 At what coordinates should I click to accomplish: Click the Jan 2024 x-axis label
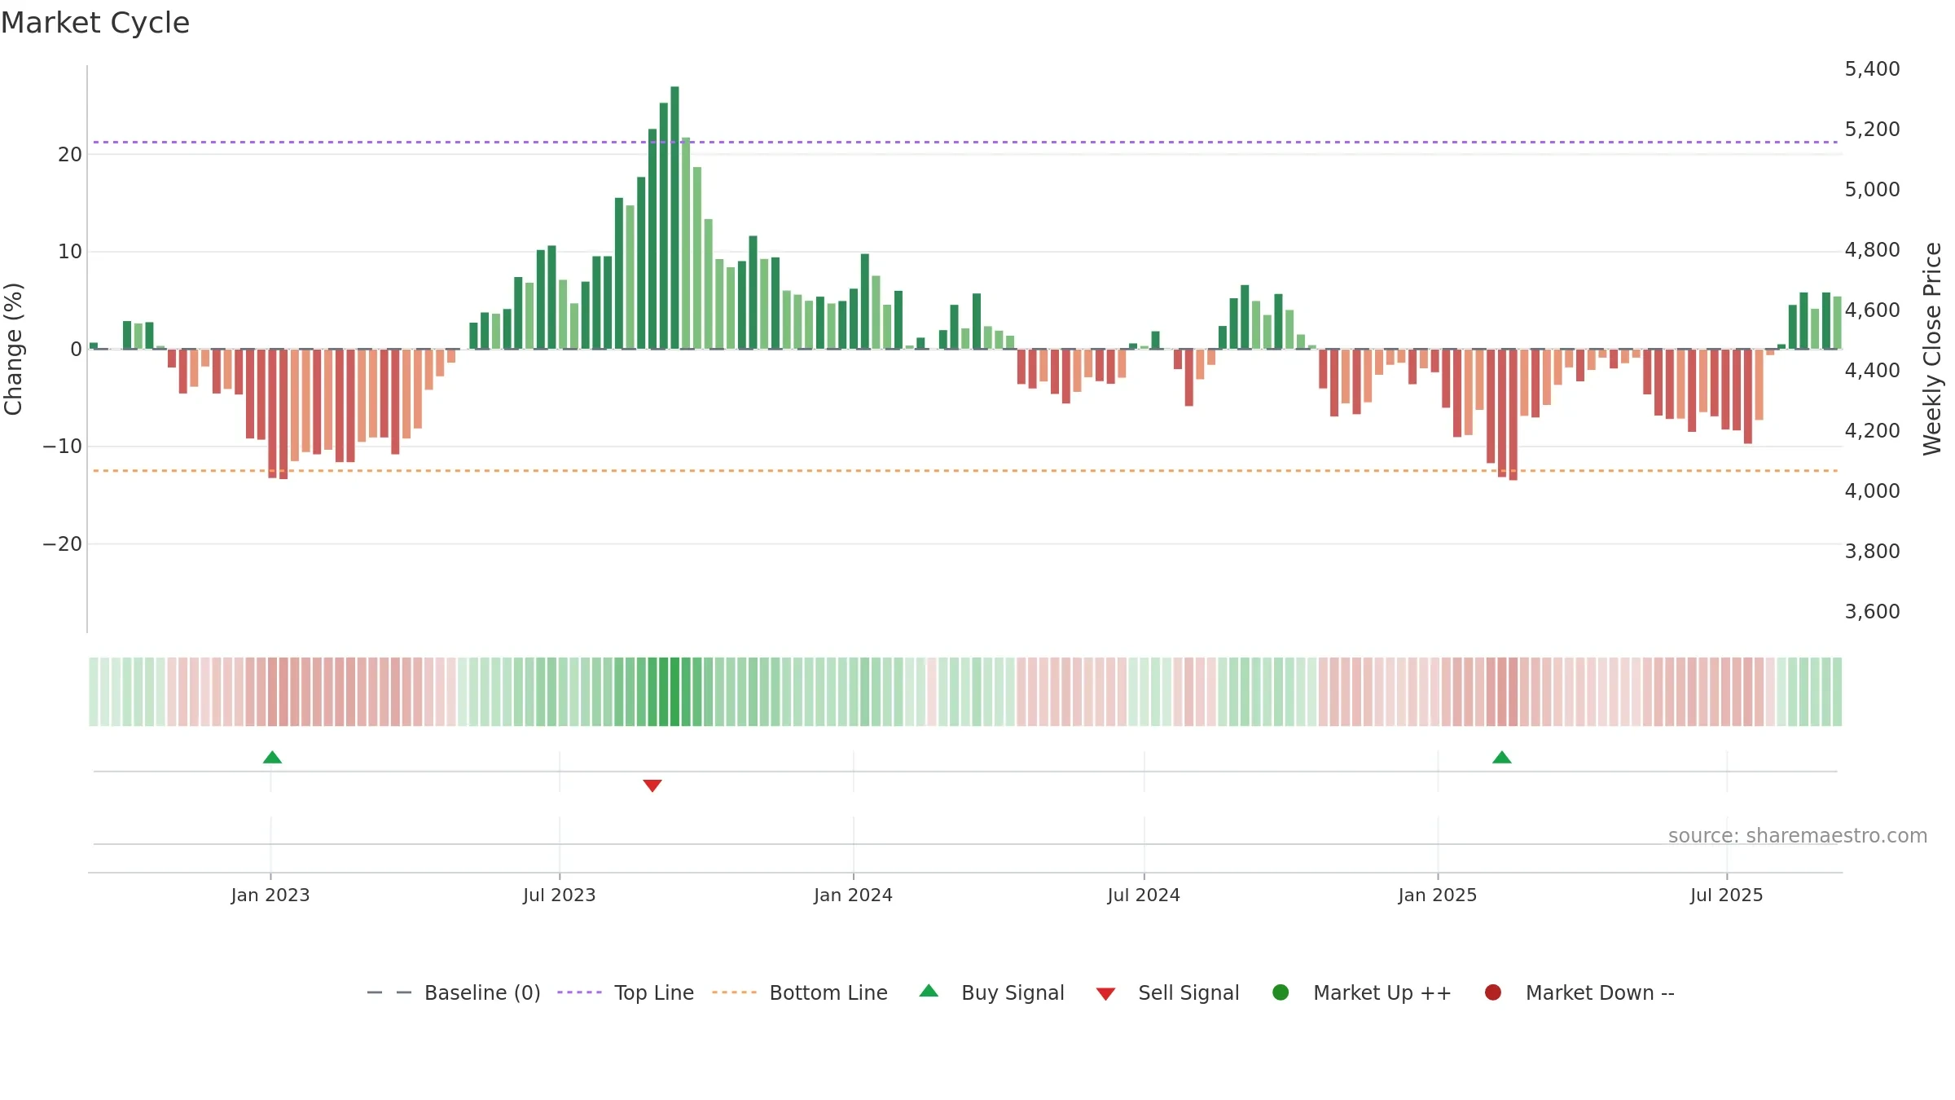pyautogui.click(x=854, y=895)
